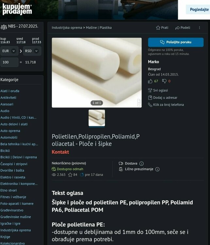Open Asesoari category
The image size is (210, 245).
(7, 104)
